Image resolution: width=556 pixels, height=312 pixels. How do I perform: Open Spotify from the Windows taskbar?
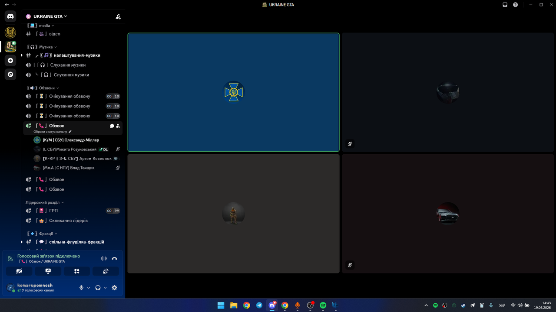point(323,305)
